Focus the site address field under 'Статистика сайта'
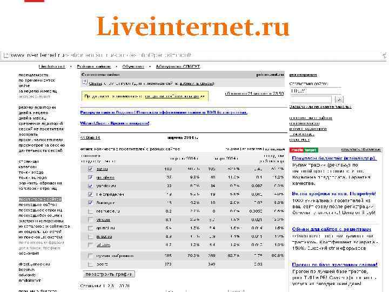The width and height of the screenshot is (389, 292). [316, 91]
